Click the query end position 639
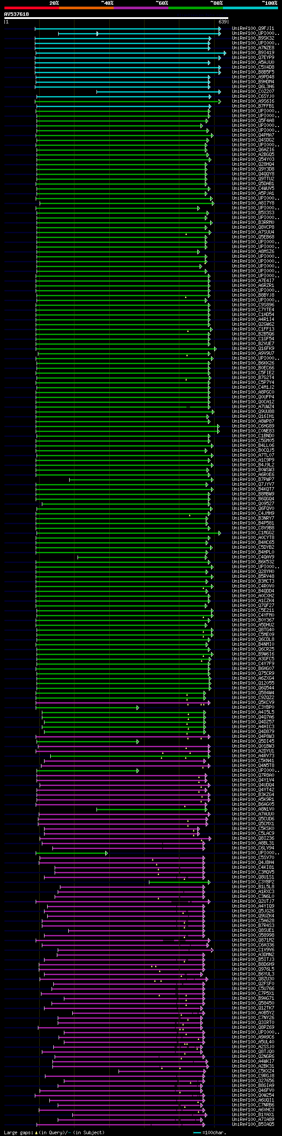The image size is (282, 1136). click(223, 22)
